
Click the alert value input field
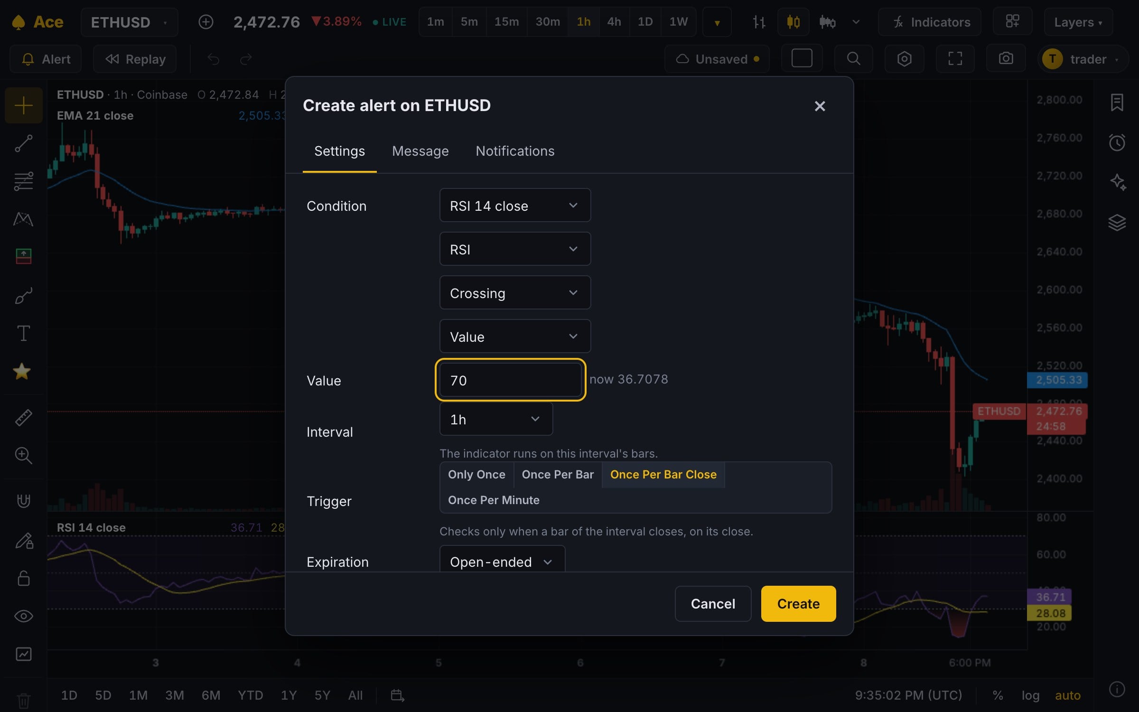511,380
